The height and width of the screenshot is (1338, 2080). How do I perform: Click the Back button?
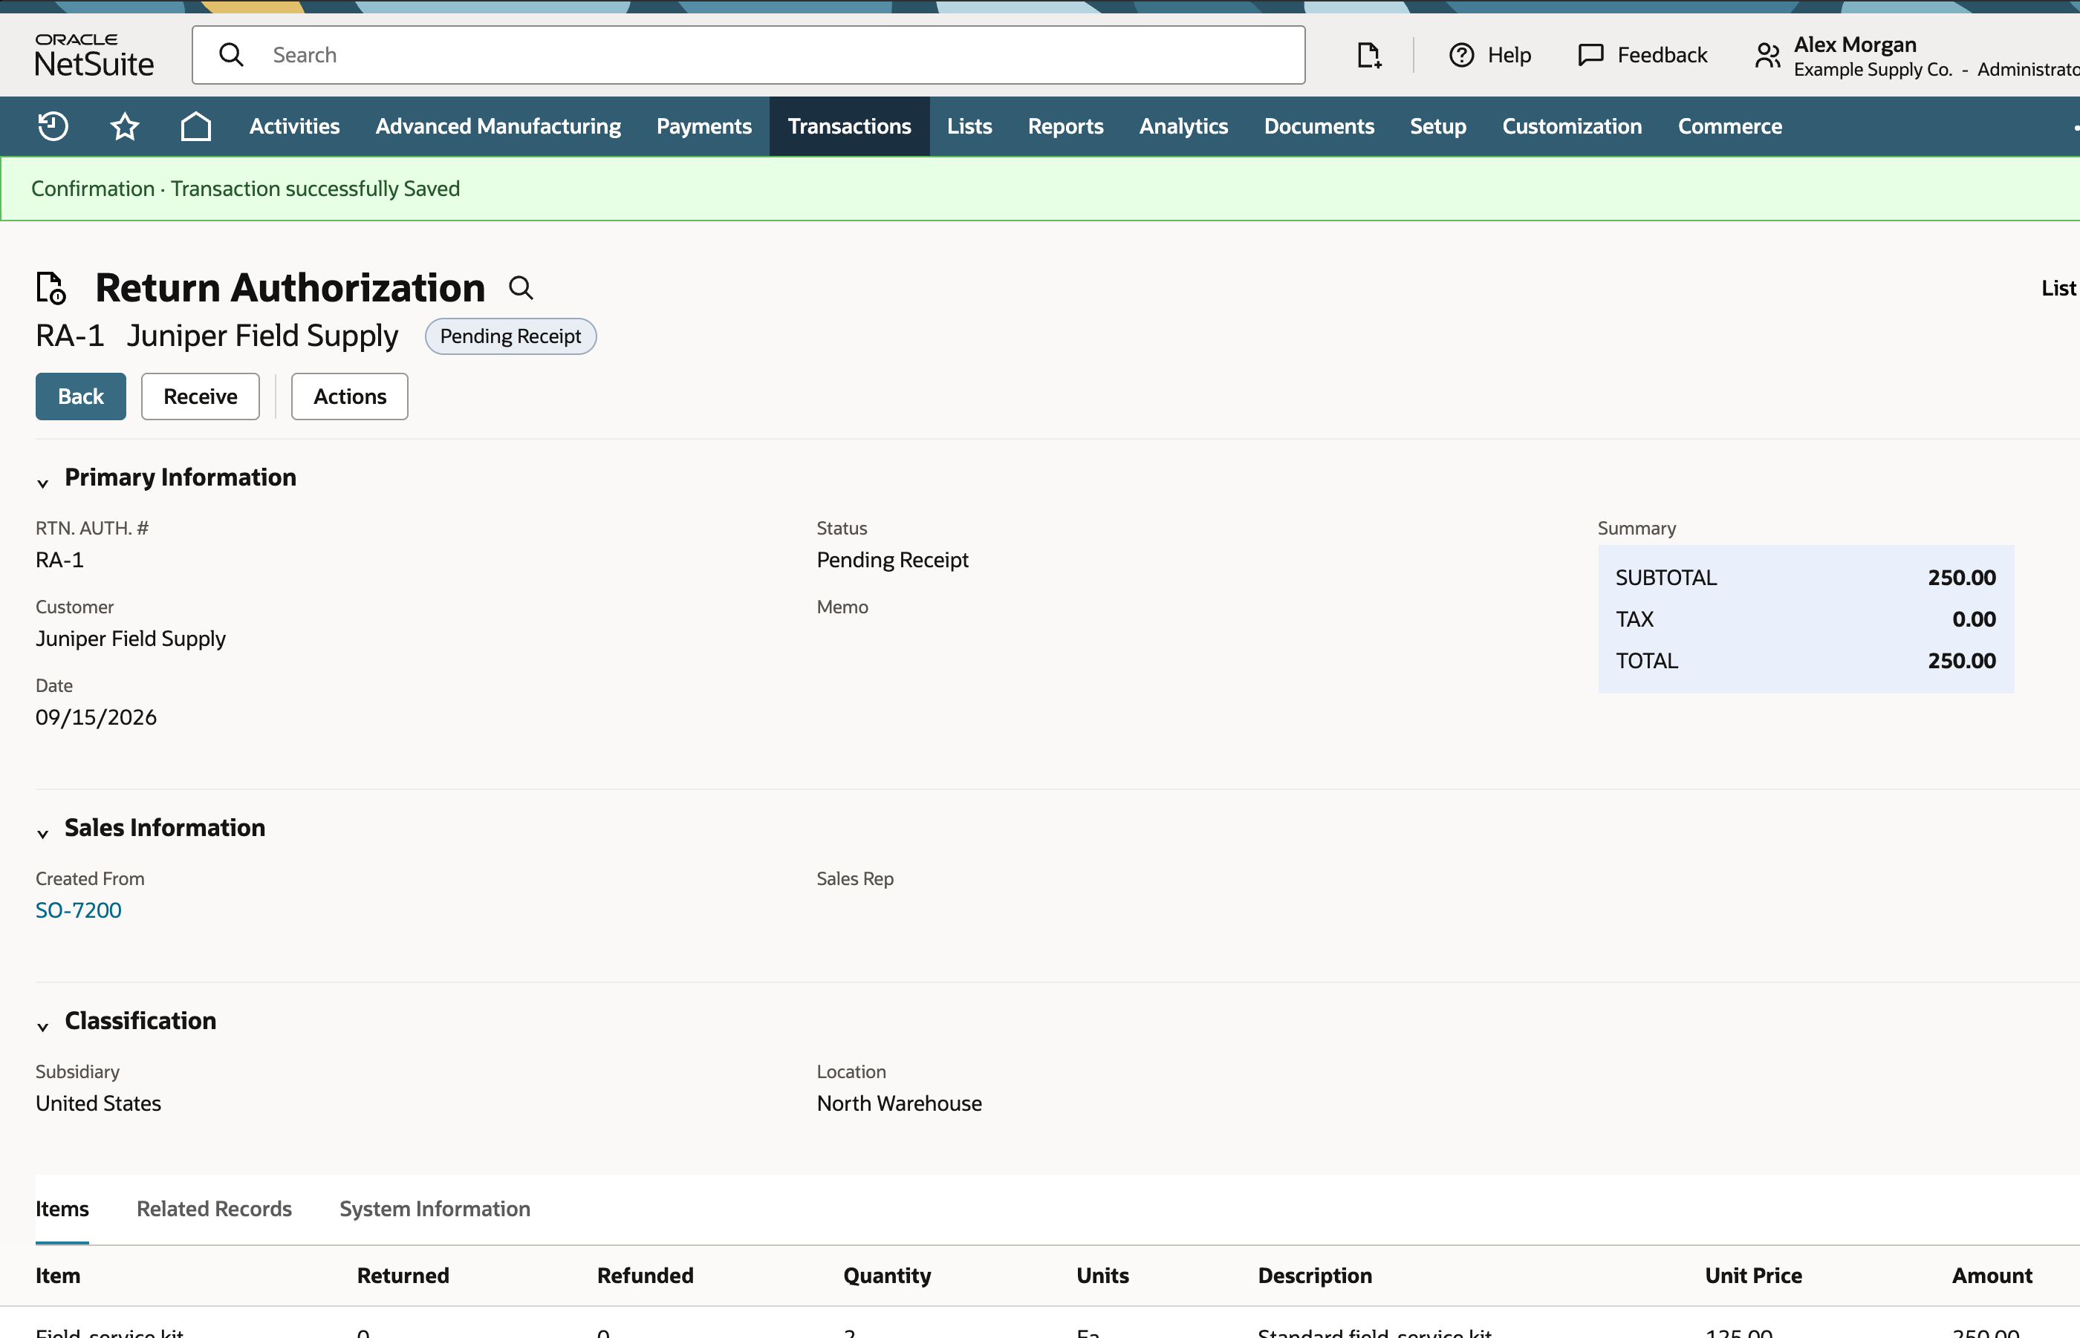tap(81, 396)
